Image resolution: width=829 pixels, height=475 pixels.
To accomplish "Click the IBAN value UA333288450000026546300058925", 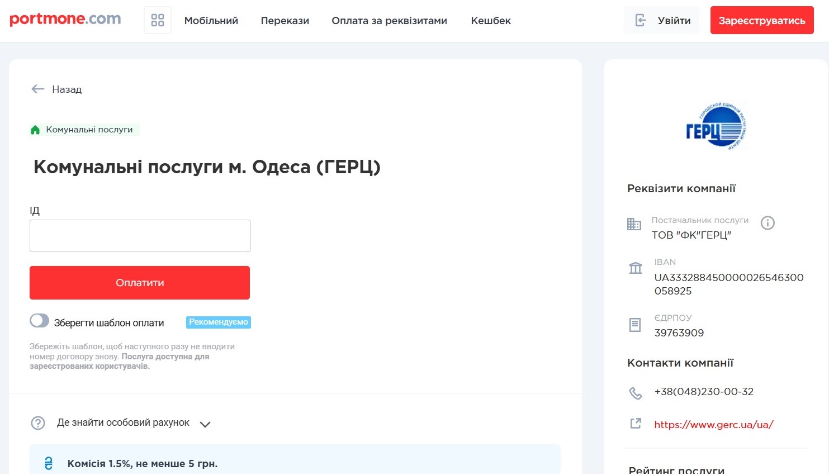I will [x=729, y=284].
